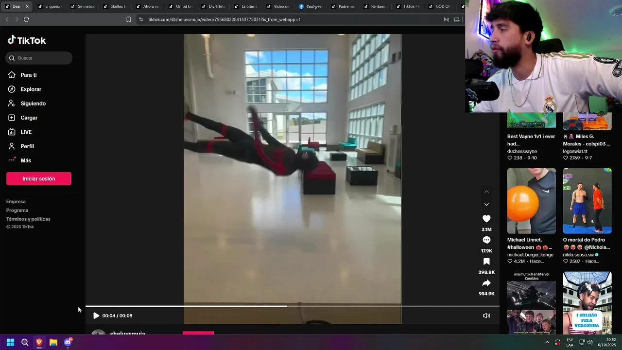Open File Explorer from the taskbar
This screenshot has height=350, width=622.
pyautogui.click(x=53, y=342)
